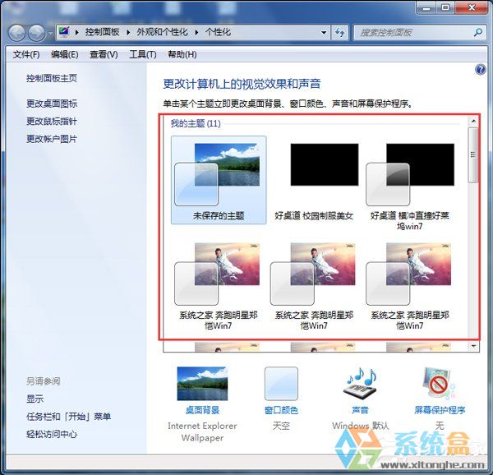Click the 更改计算机上的视觉效果和声音 heading
This screenshot has width=493, height=475.
pos(242,84)
